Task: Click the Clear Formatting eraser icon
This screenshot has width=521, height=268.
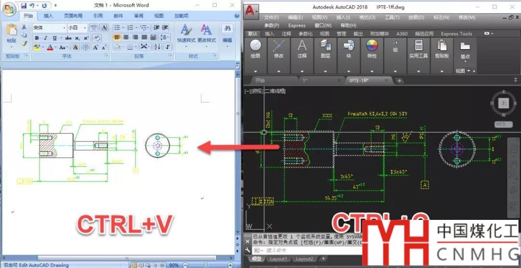Action: coord(96,38)
